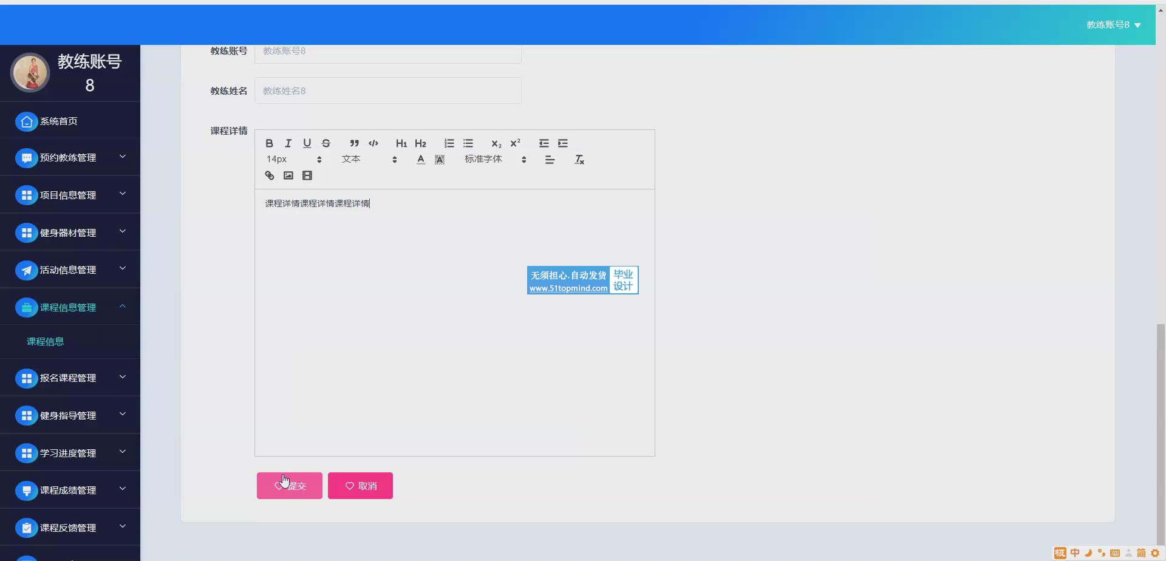Viewport: 1166px width, 561px height.
Task: Click the 教练姓名 input field
Action: click(x=387, y=90)
